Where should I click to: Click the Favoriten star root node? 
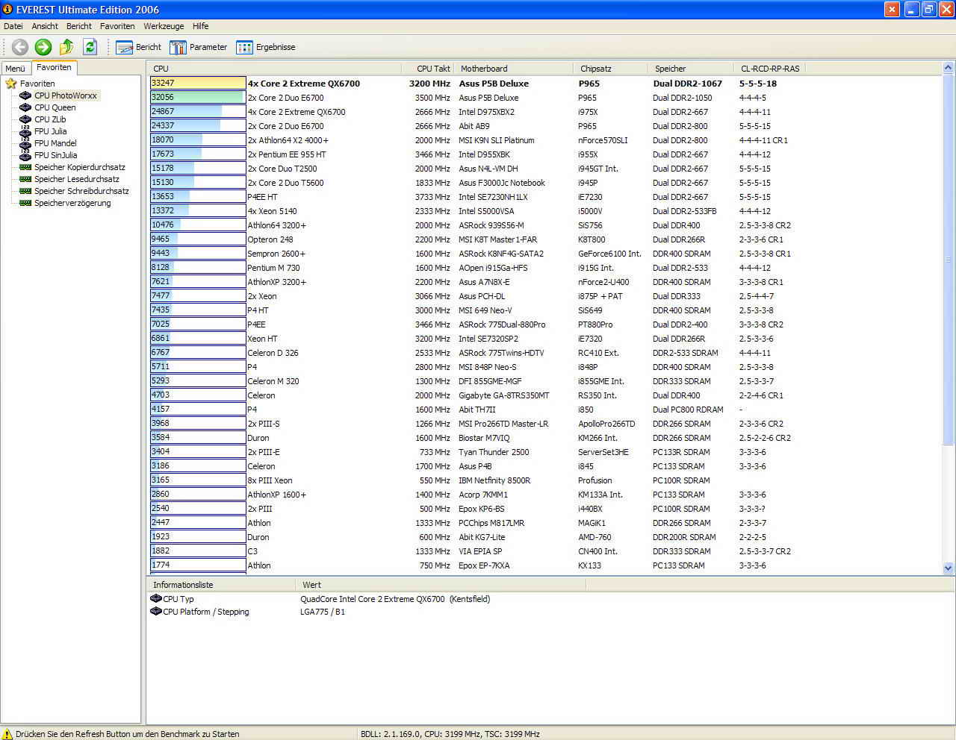pos(11,84)
